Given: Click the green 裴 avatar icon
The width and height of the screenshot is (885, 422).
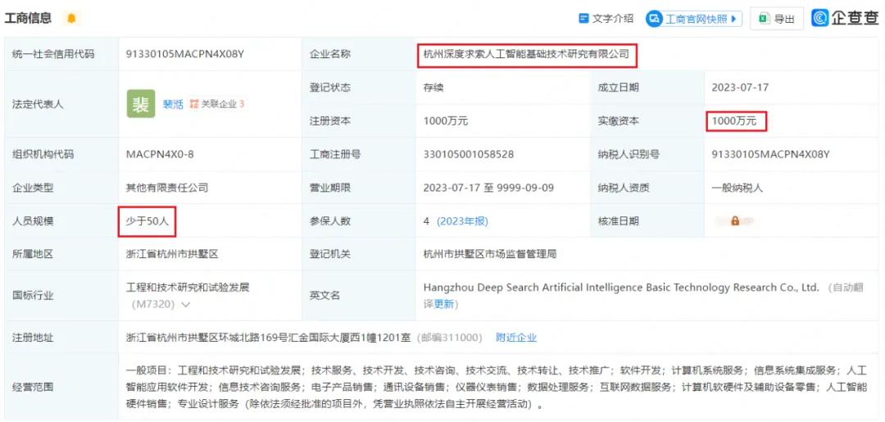Looking at the screenshot, I should [141, 104].
